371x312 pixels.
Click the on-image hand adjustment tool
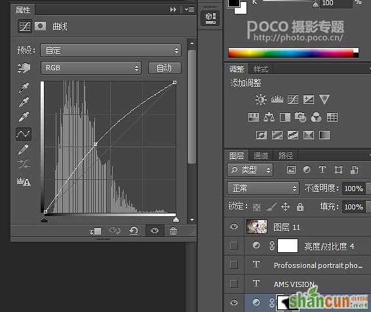point(24,68)
